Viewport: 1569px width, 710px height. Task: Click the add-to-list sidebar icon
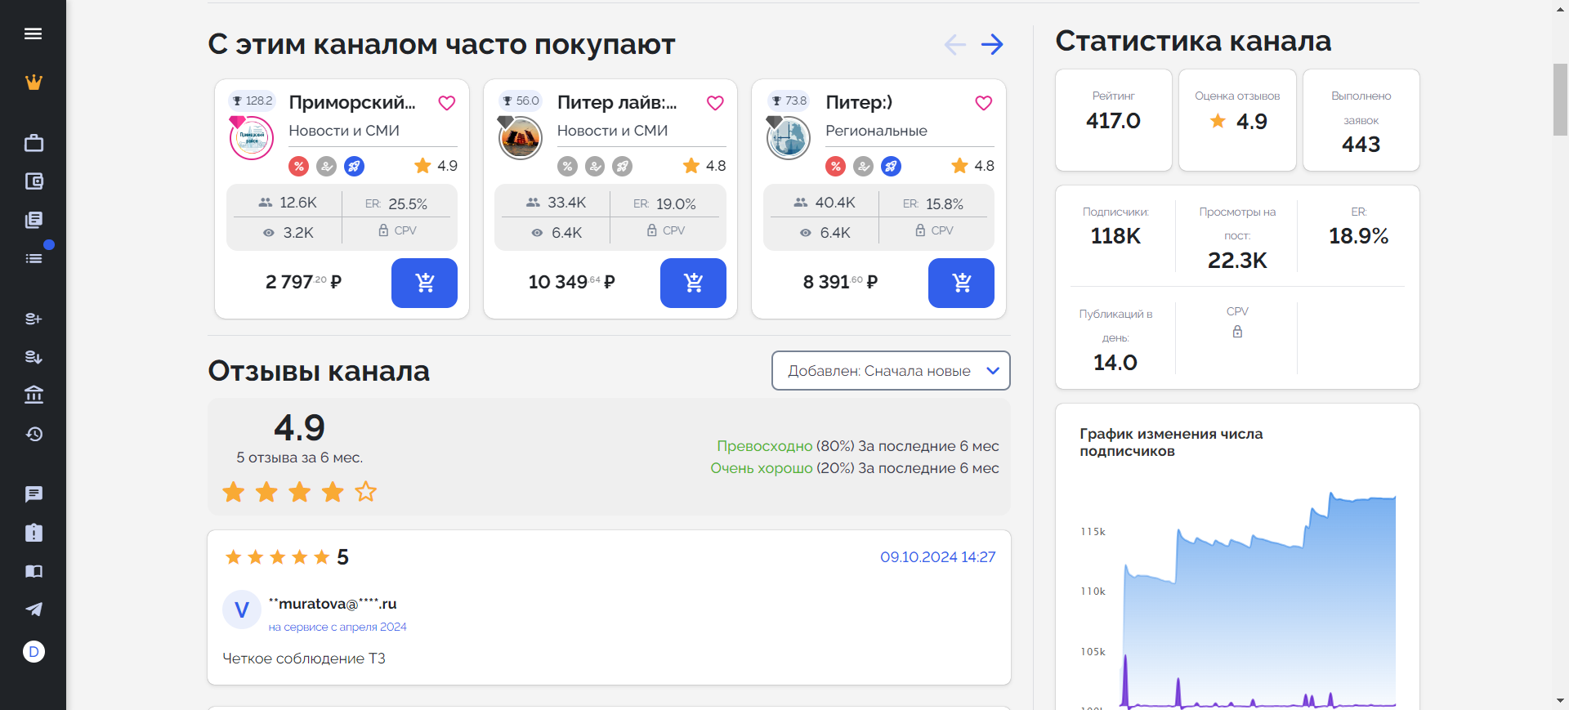(x=34, y=319)
